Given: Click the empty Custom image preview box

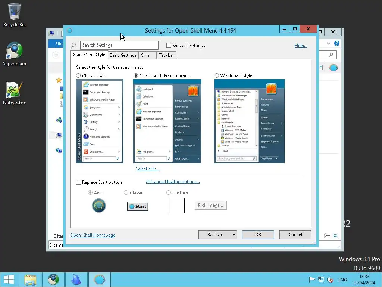Looking at the screenshot, I should [x=177, y=206].
